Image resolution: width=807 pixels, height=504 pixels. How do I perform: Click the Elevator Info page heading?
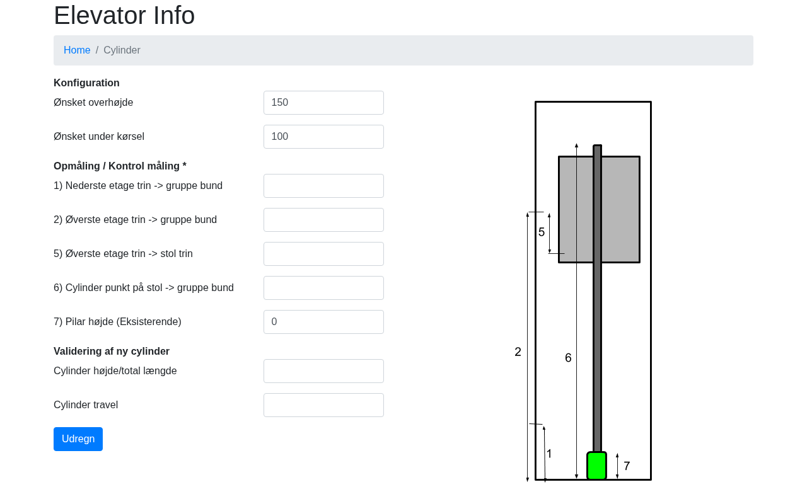[x=124, y=16]
